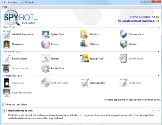Click the 'Need antivirus as well?' heading
162x125 pixels.
(x=21, y=111)
